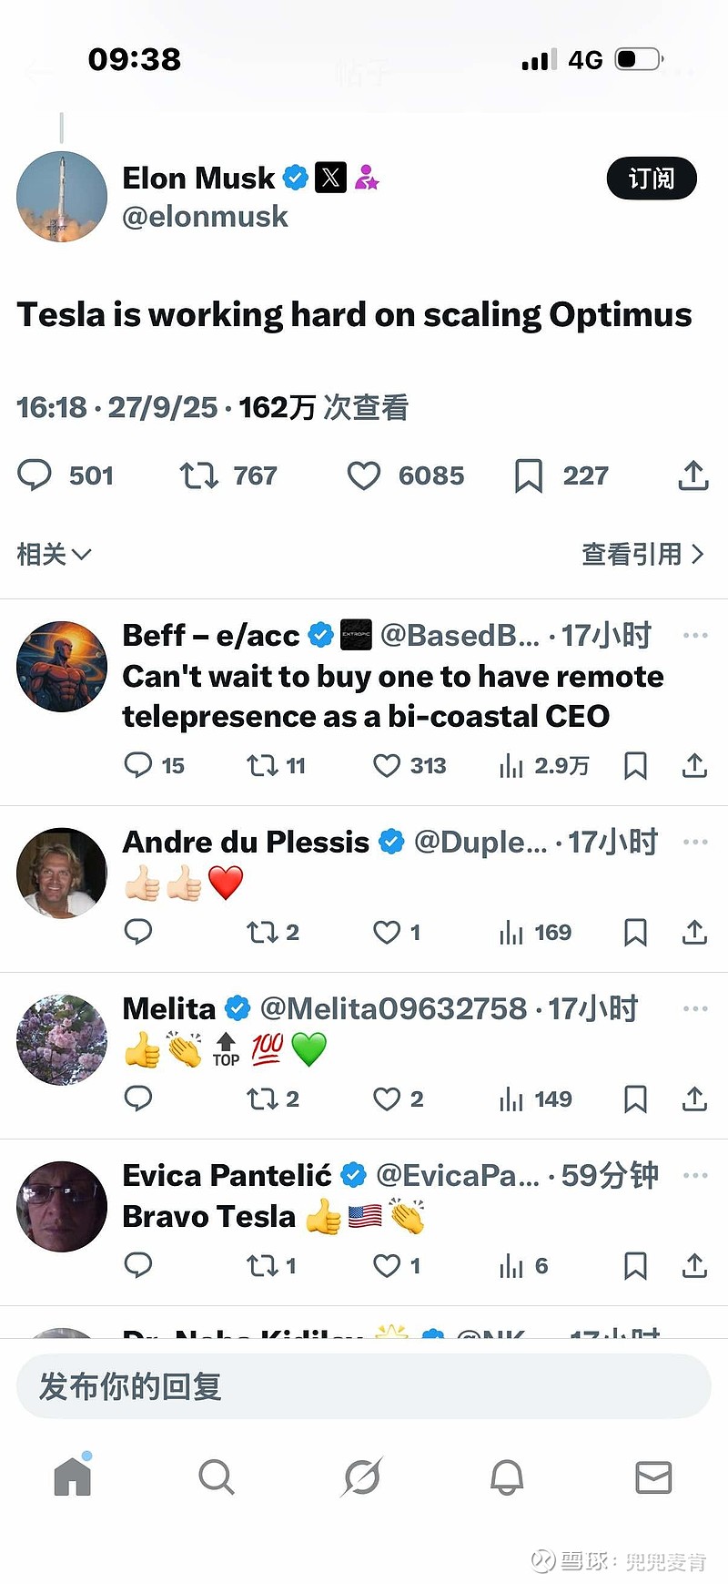
Task: Share Elon Musk's post
Action: coord(693,475)
